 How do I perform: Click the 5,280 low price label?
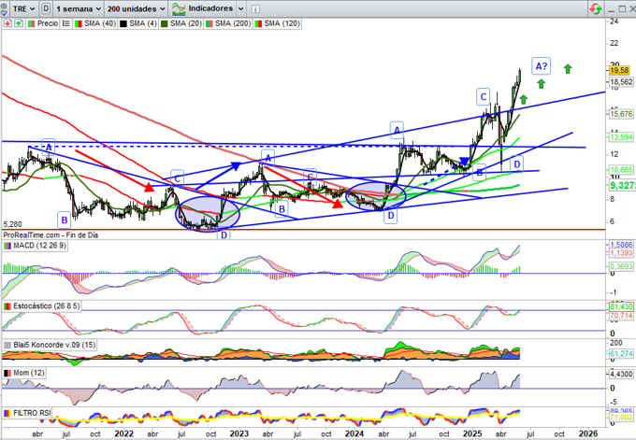click(x=12, y=224)
